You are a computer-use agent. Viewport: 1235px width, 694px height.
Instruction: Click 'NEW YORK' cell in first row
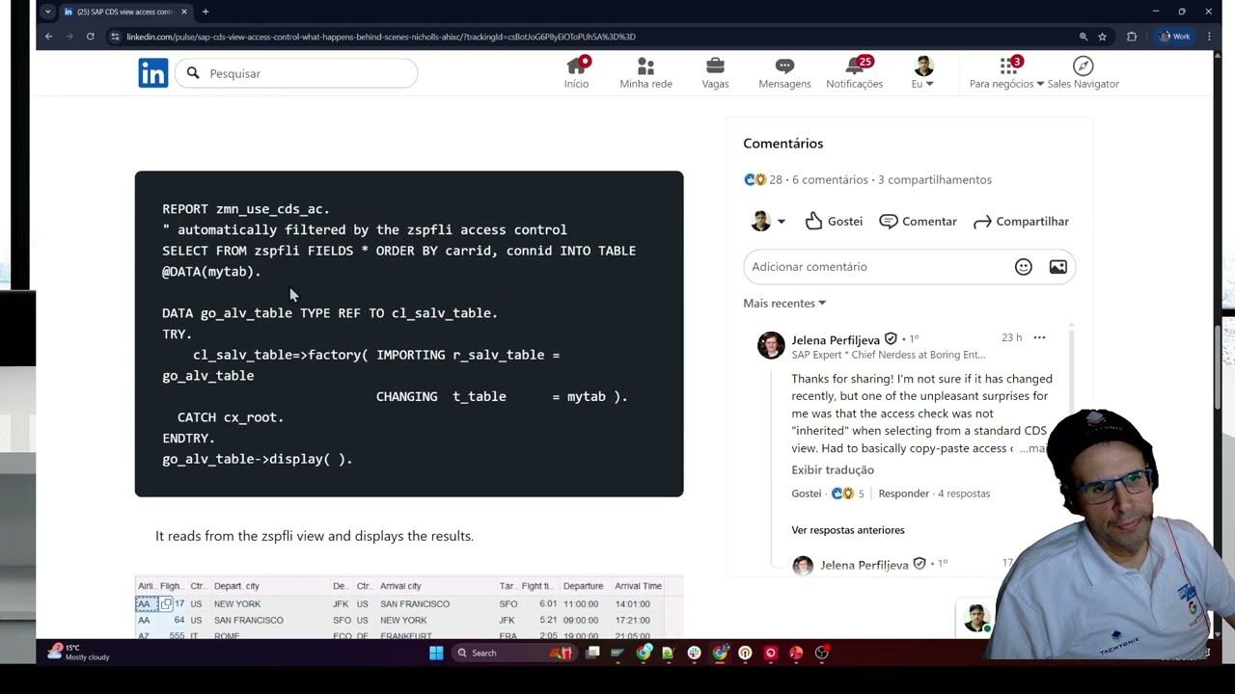pyautogui.click(x=237, y=604)
